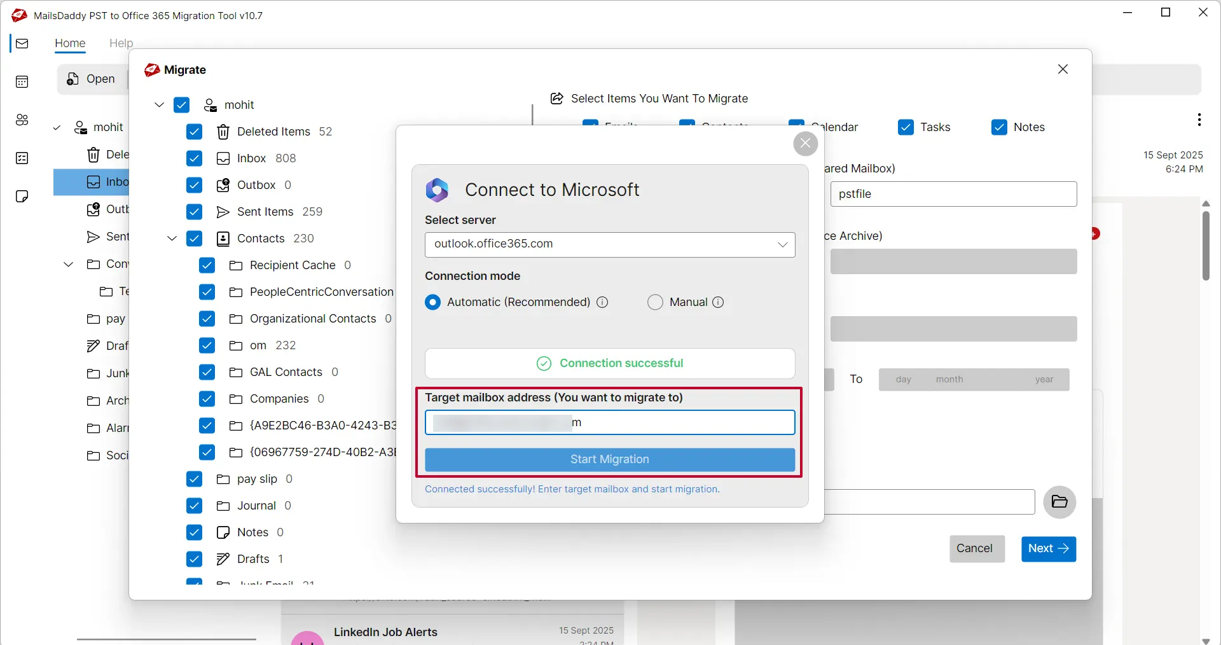Click the Connection successful status box
The image size is (1221, 645).
pyautogui.click(x=610, y=363)
